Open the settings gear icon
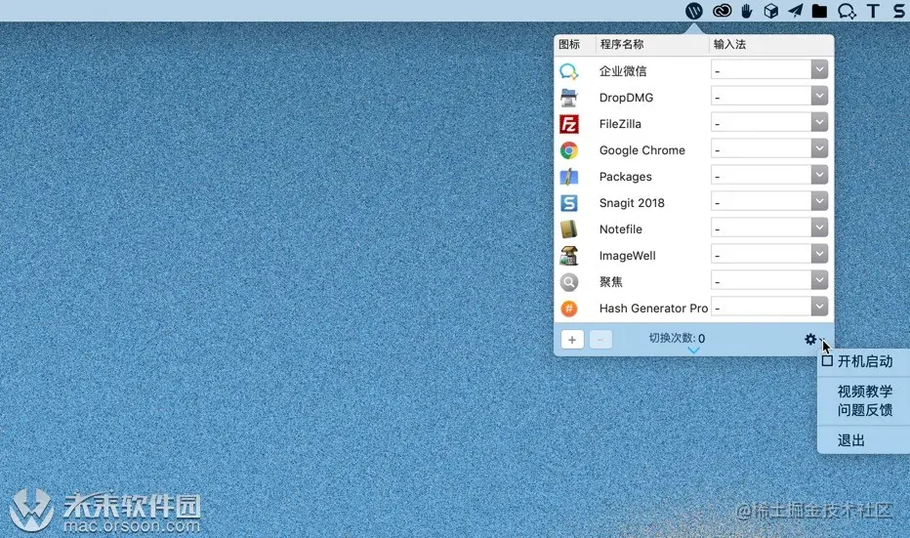Viewport: 910px width, 538px height. pos(810,339)
